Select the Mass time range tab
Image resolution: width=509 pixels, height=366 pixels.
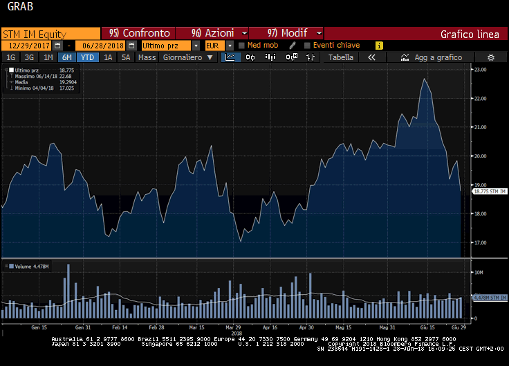tap(147, 57)
